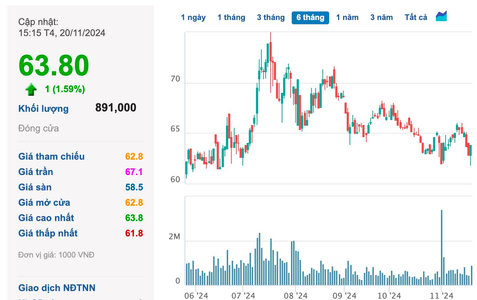This screenshot has height=300, width=477.
Task: Click the 08 '24 date axis label
Action: click(296, 295)
